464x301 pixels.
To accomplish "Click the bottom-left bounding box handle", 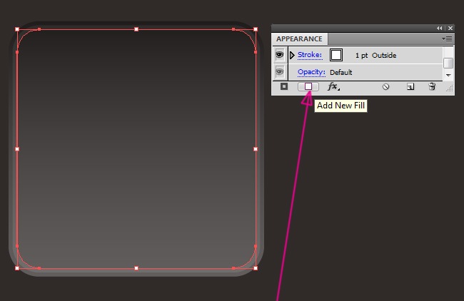I will point(17,268).
